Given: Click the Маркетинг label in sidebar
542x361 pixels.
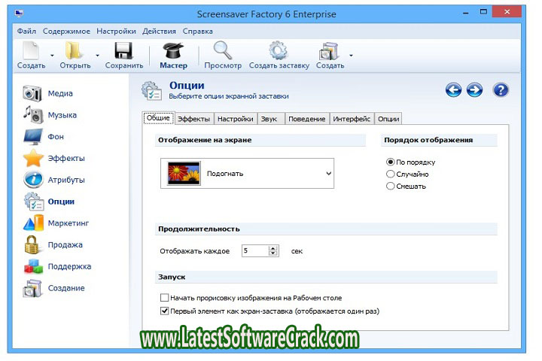Looking at the screenshot, I should 68,223.
